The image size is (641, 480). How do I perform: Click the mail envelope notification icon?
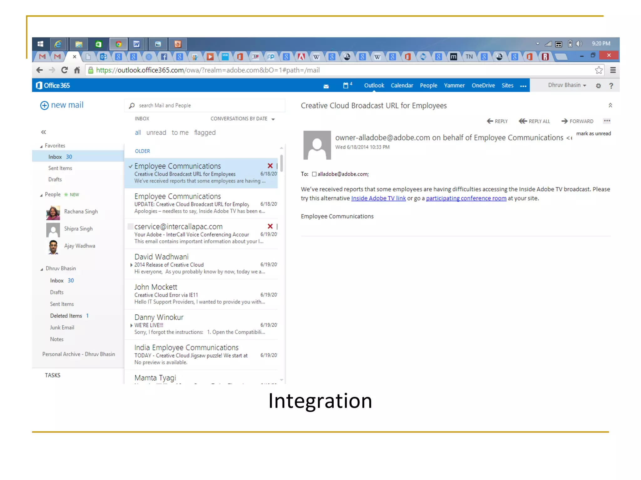click(326, 86)
